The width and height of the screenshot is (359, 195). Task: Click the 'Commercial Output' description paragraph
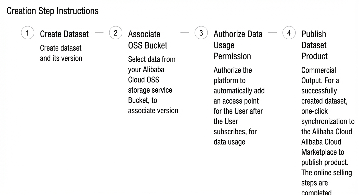[x=328, y=131]
